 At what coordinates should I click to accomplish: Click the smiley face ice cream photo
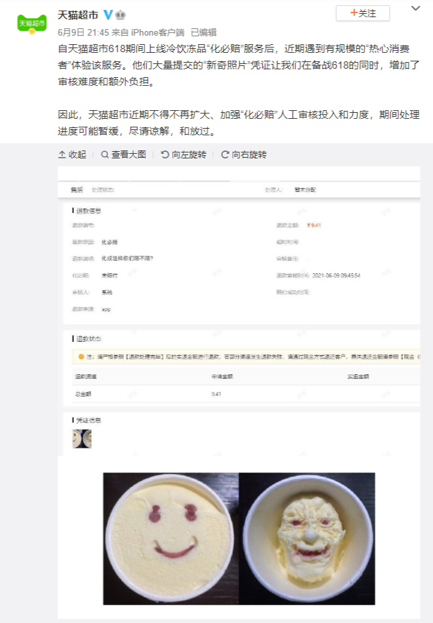[171, 539]
